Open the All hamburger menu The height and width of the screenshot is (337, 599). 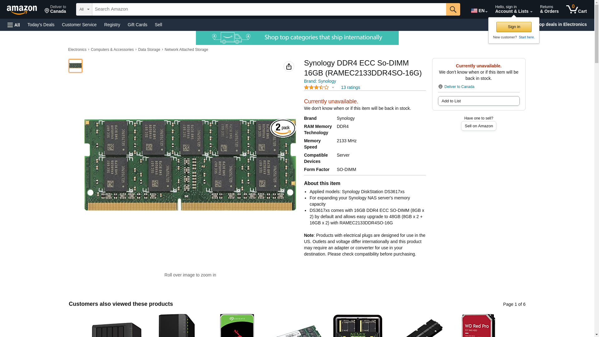point(14,25)
